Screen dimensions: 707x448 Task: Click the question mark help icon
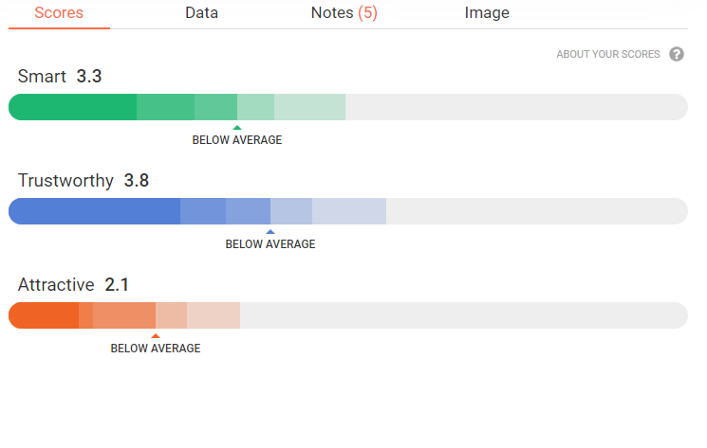677,54
